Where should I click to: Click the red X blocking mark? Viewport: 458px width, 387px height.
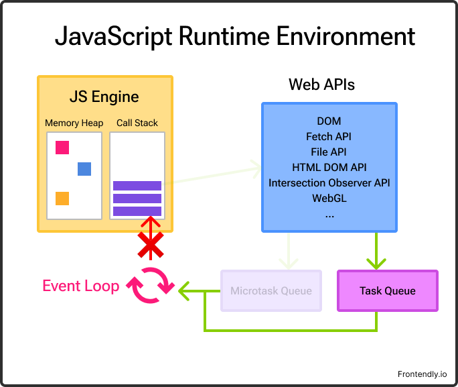click(151, 247)
